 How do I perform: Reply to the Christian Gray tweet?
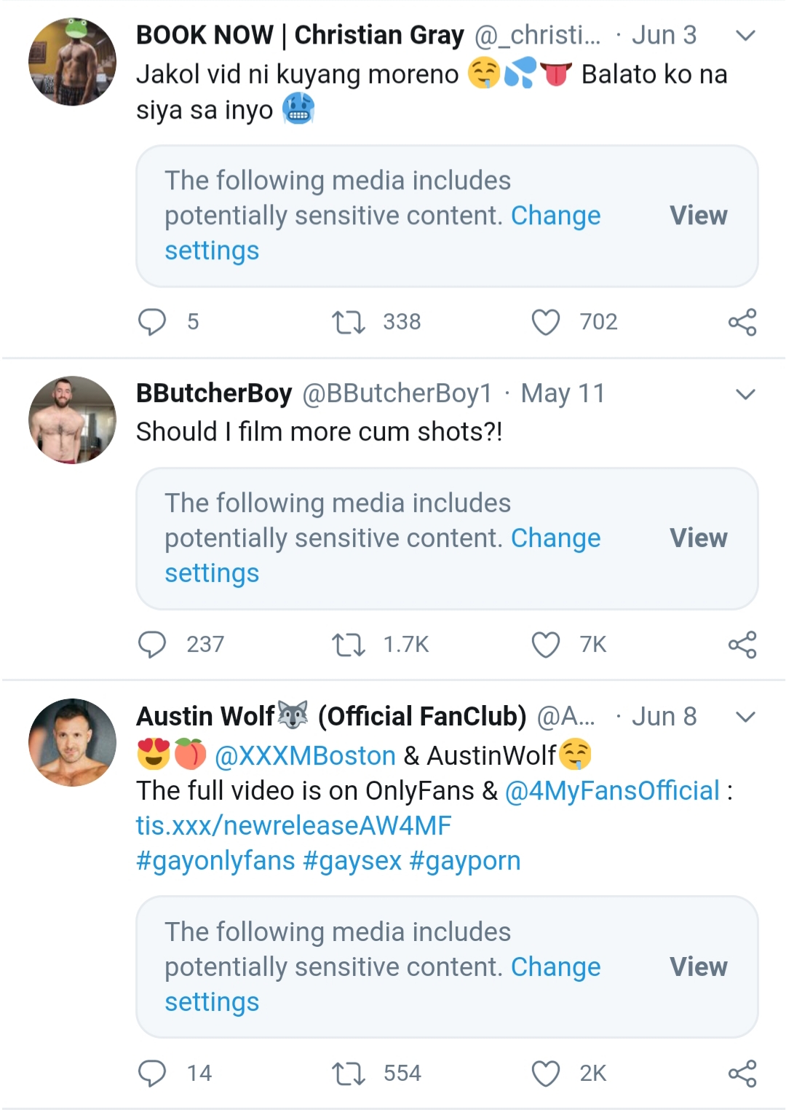[152, 322]
